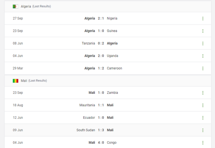The image size is (215, 148).
Task: Open the options menu for Algeria vs Uganda
Action: pos(202,56)
